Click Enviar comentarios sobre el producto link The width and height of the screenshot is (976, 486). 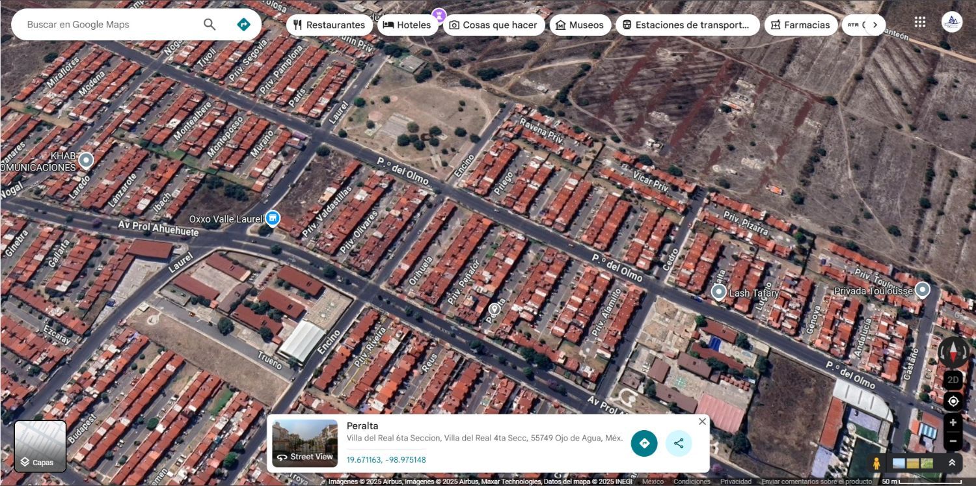point(817,481)
